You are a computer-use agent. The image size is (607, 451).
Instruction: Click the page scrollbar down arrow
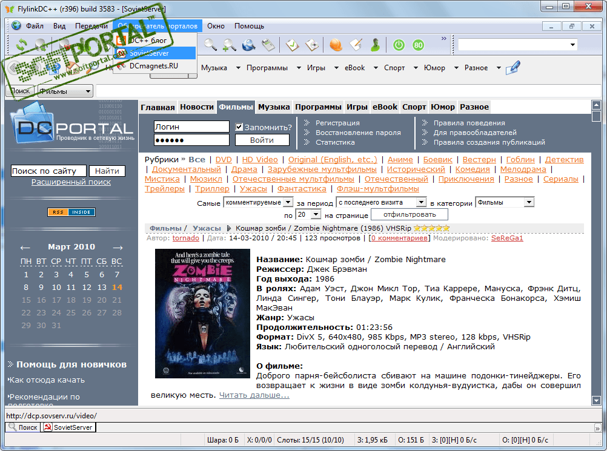[596, 401]
